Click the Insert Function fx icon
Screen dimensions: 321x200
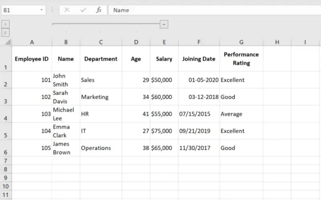pyautogui.click(x=99, y=10)
